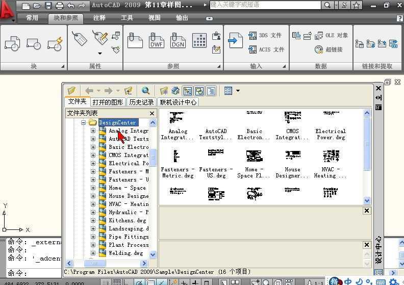Click the Save disk icon in quick access toolbar
The width and height of the screenshot is (404, 285).
point(48,6)
